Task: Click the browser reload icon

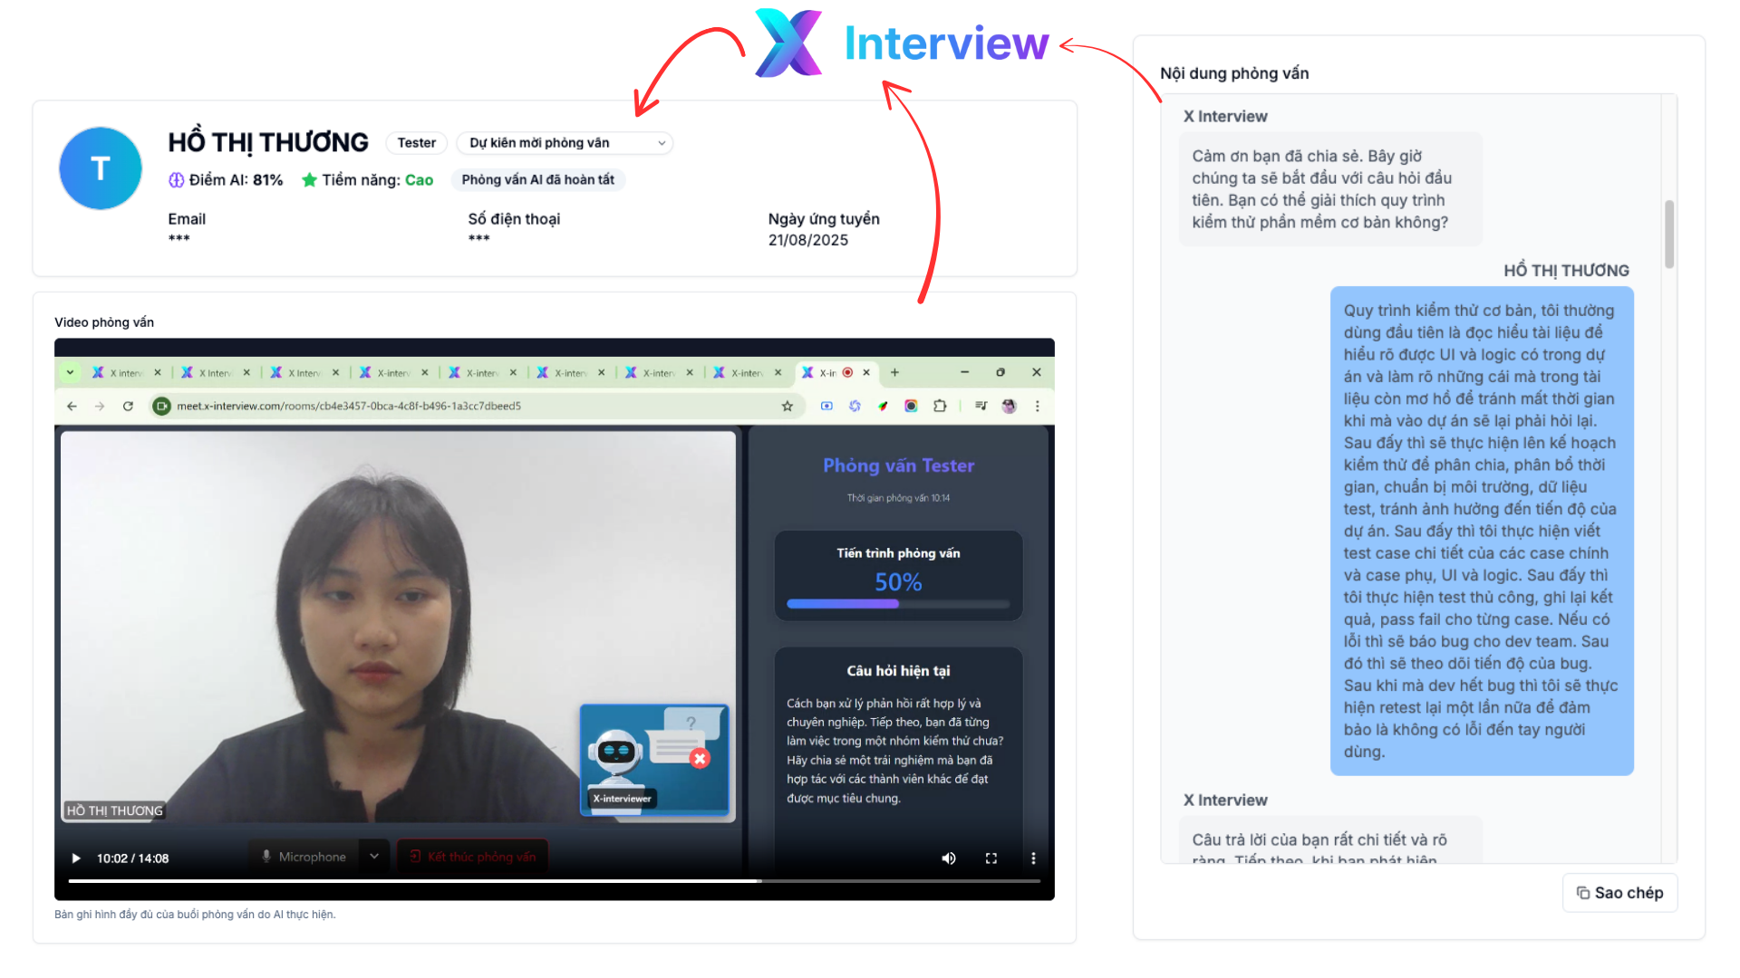Action: pyautogui.click(x=128, y=407)
